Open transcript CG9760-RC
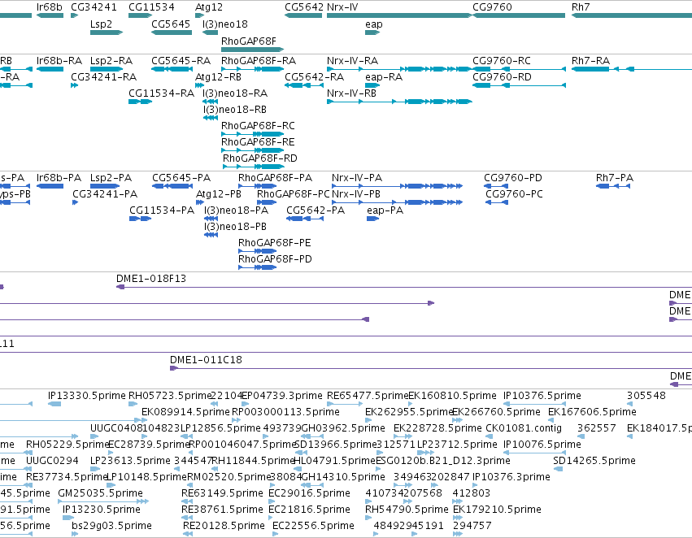Viewport: 692px width, 538px height. [x=502, y=60]
